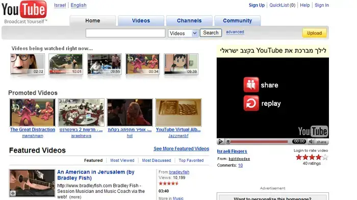
Task: Click the share button in player controls
Action: coord(321,142)
